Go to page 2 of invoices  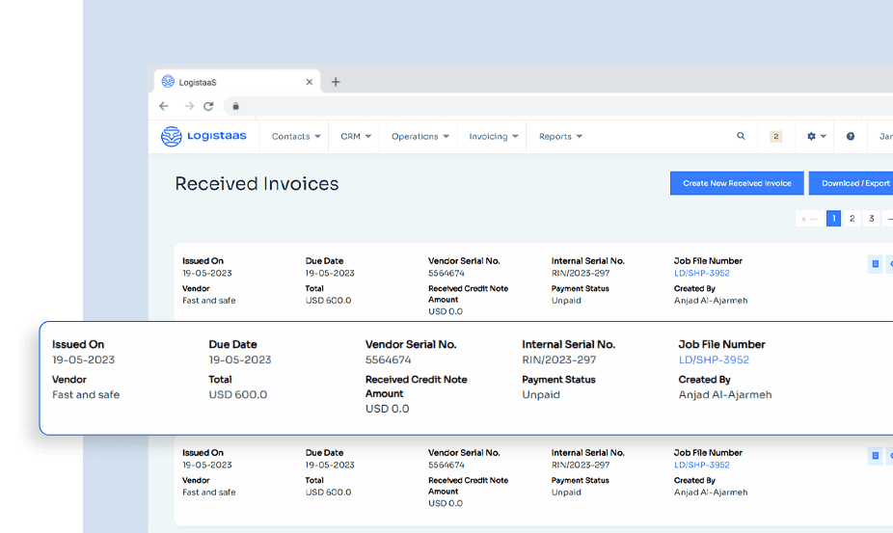pyautogui.click(x=852, y=219)
